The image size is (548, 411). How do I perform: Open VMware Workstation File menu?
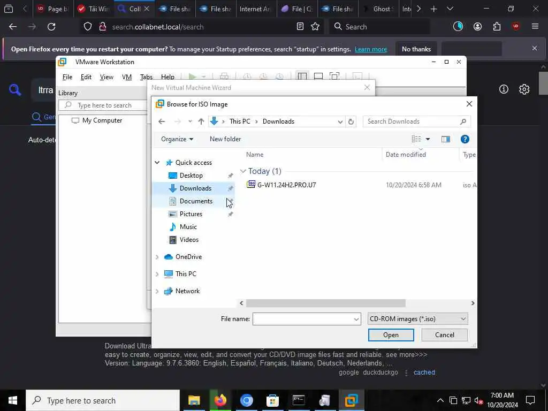tap(67, 77)
